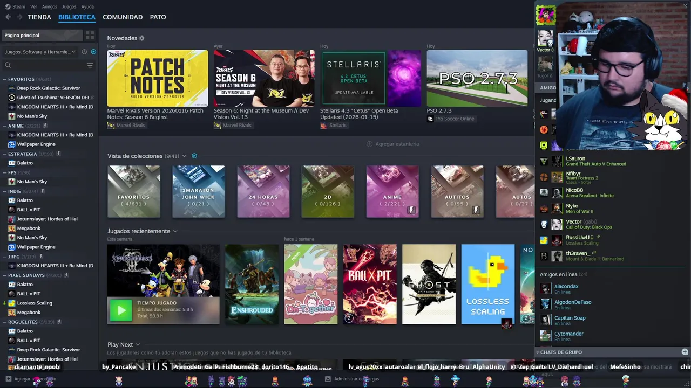Click AlgodonDeFaso's avatar in friends list
Screen dimensions: 691x388
click(546, 304)
